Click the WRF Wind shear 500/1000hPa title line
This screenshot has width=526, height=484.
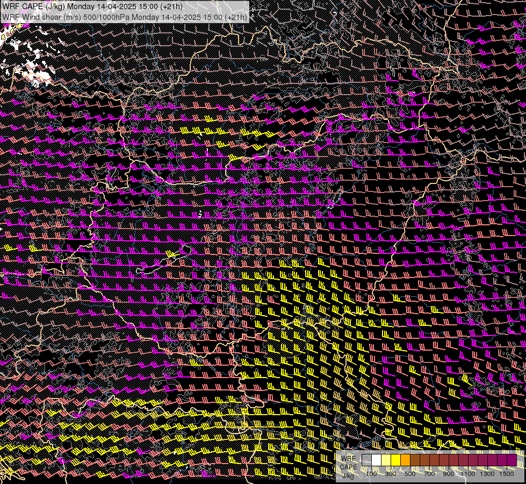pyautogui.click(x=125, y=17)
